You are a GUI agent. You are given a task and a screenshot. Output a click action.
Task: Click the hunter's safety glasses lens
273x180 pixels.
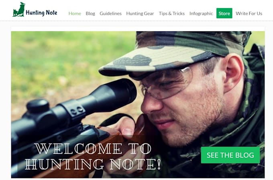tap(167, 84)
